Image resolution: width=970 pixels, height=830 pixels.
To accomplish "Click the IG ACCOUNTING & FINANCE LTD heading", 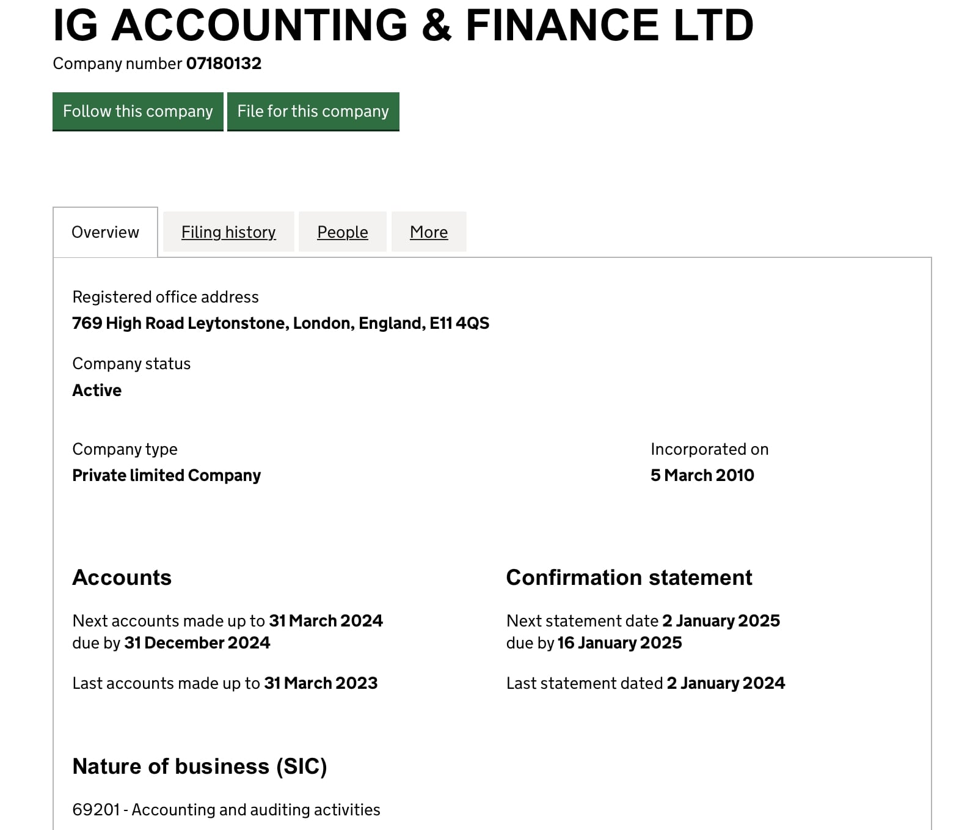I will (x=403, y=25).
